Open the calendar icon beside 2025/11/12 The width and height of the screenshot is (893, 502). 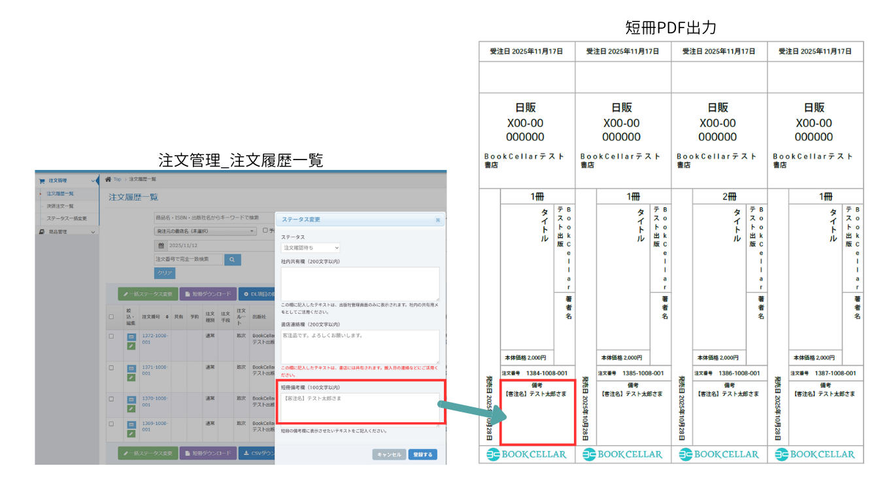pyautogui.click(x=161, y=245)
